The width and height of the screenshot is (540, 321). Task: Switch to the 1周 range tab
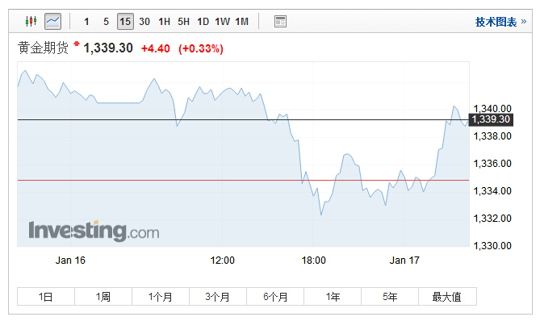(103, 297)
